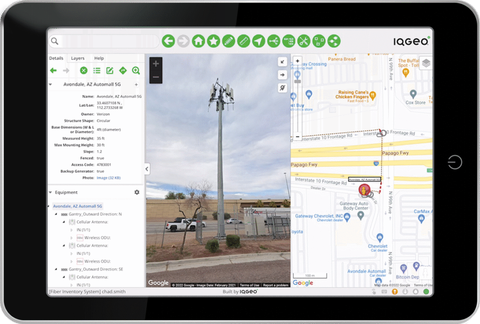This screenshot has width=480, height=324.
Task: Select Avondale, AZ Automall 5G tree item
Action: coord(77,206)
